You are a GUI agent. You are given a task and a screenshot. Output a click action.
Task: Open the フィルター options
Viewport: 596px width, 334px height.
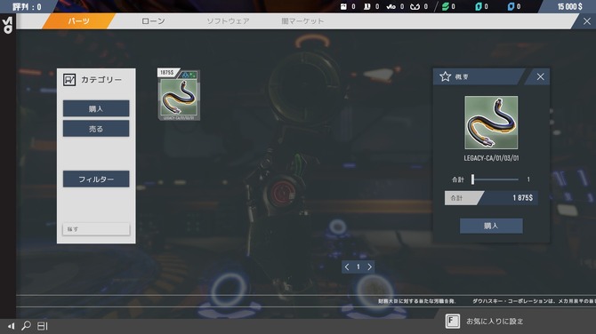pyautogui.click(x=96, y=179)
